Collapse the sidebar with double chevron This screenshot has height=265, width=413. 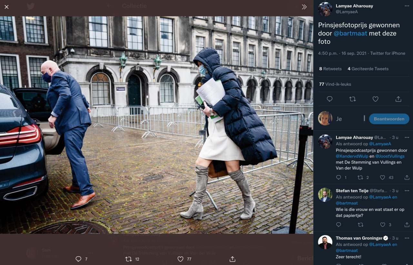pos(304,7)
